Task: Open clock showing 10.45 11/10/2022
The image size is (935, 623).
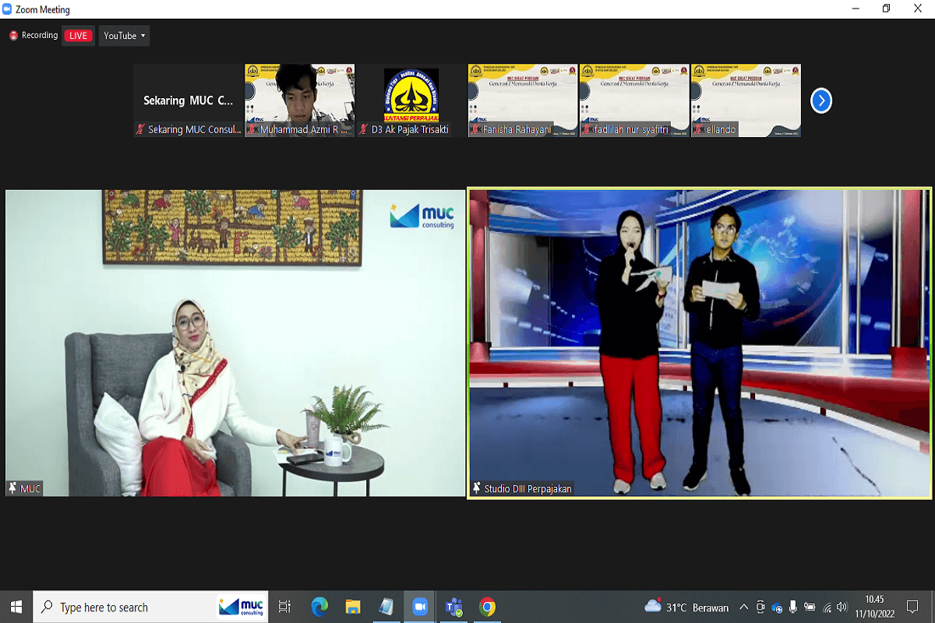Action: [x=874, y=606]
